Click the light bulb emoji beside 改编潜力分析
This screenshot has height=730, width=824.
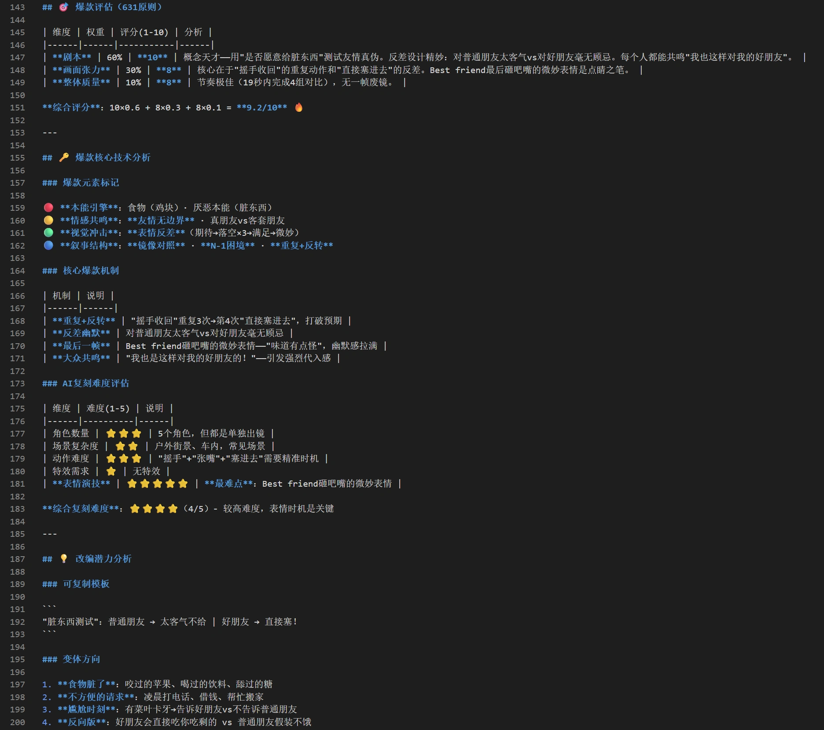click(64, 559)
